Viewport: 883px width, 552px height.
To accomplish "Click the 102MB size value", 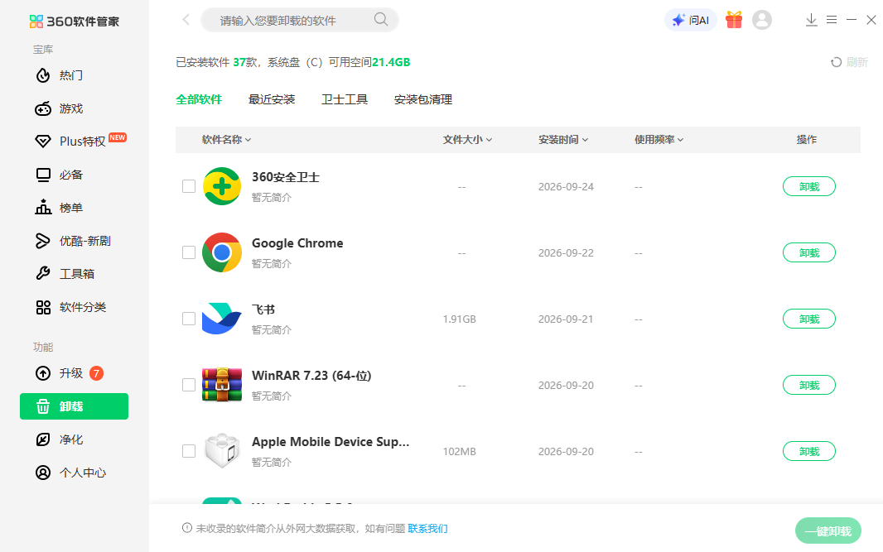I will click(459, 451).
